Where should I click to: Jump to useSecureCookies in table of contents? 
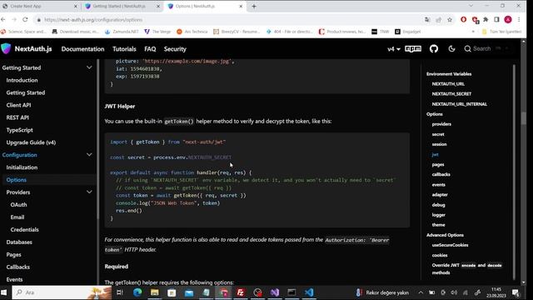click(x=450, y=245)
